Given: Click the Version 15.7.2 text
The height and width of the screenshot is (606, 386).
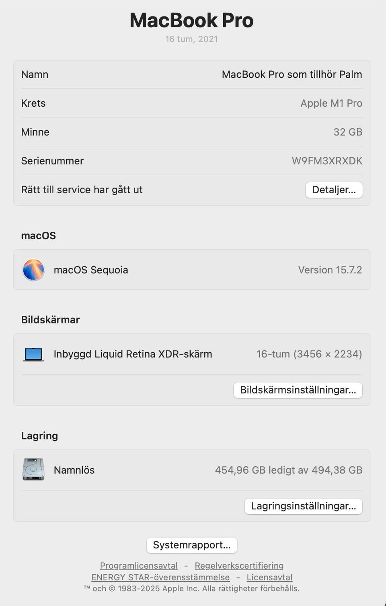Looking at the screenshot, I should 330,270.
